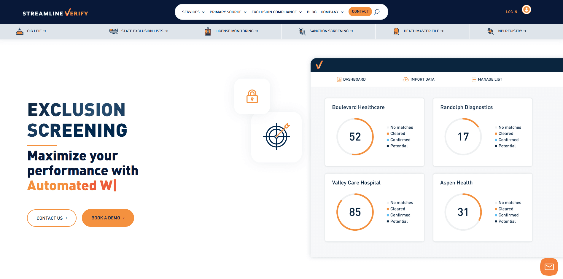Click the NPI Registry search icon
563x279 pixels.
490,31
